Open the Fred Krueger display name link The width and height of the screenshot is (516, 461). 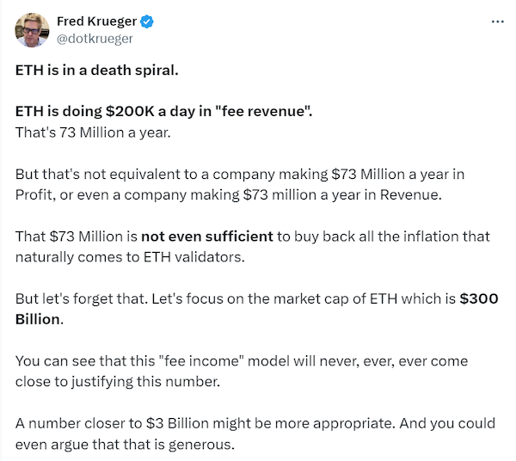point(96,22)
